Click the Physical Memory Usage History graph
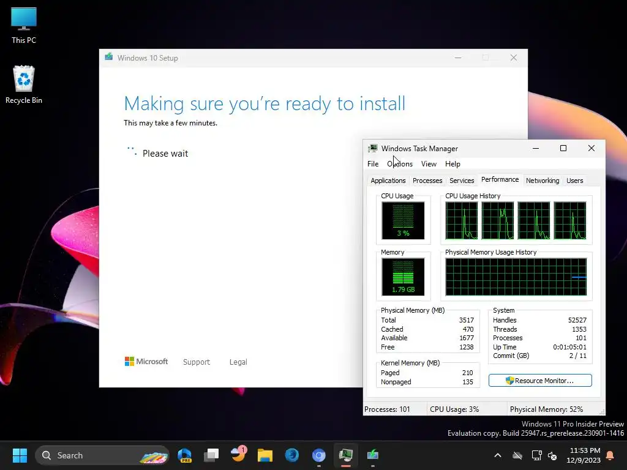Screen dimensions: 627x470 [516, 277]
